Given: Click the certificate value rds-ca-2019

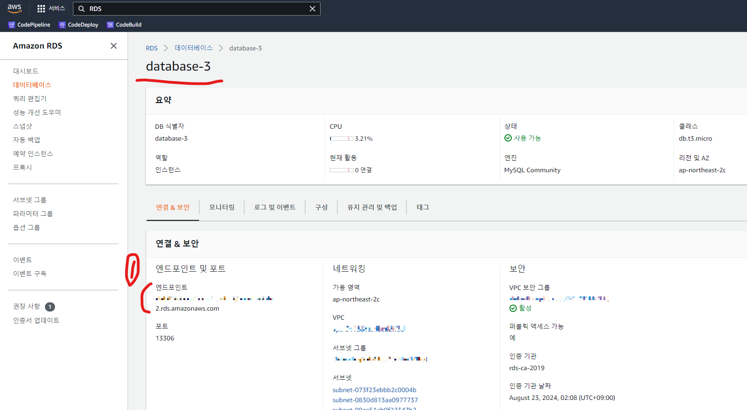Looking at the screenshot, I should (527, 368).
